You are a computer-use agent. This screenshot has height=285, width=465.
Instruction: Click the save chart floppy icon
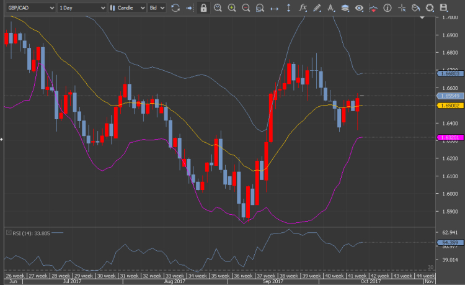(x=444, y=8)
